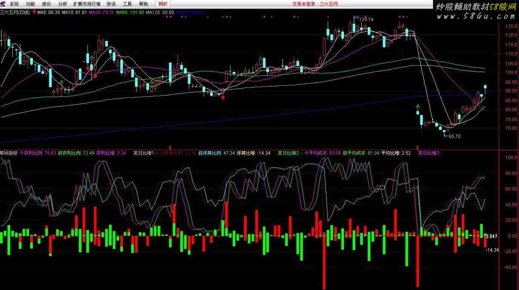519x290 pixels.
Task: Click the 100.0 price axis label in main chart
Action: [511, 72]
